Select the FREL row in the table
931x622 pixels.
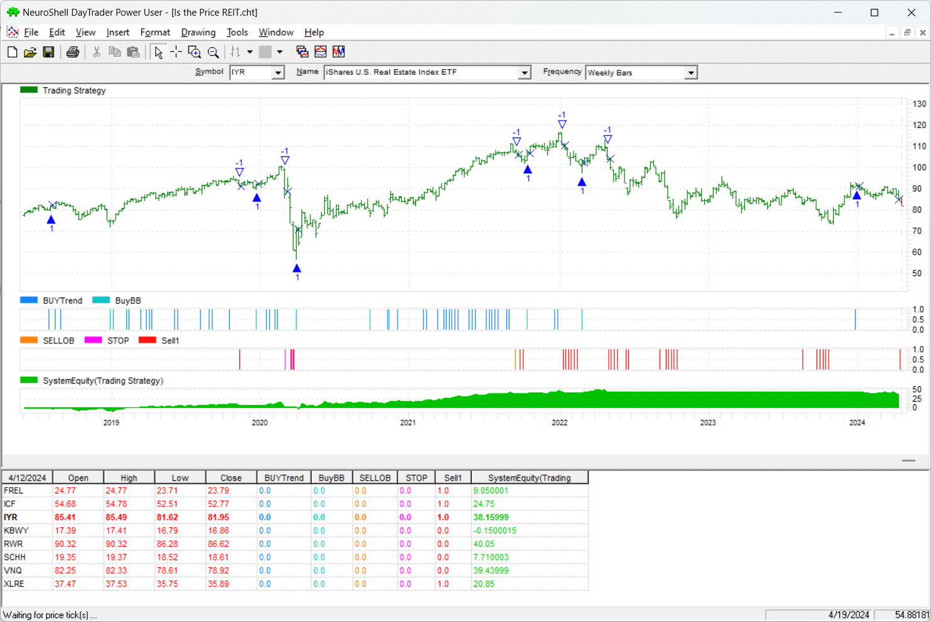(295, 491)
